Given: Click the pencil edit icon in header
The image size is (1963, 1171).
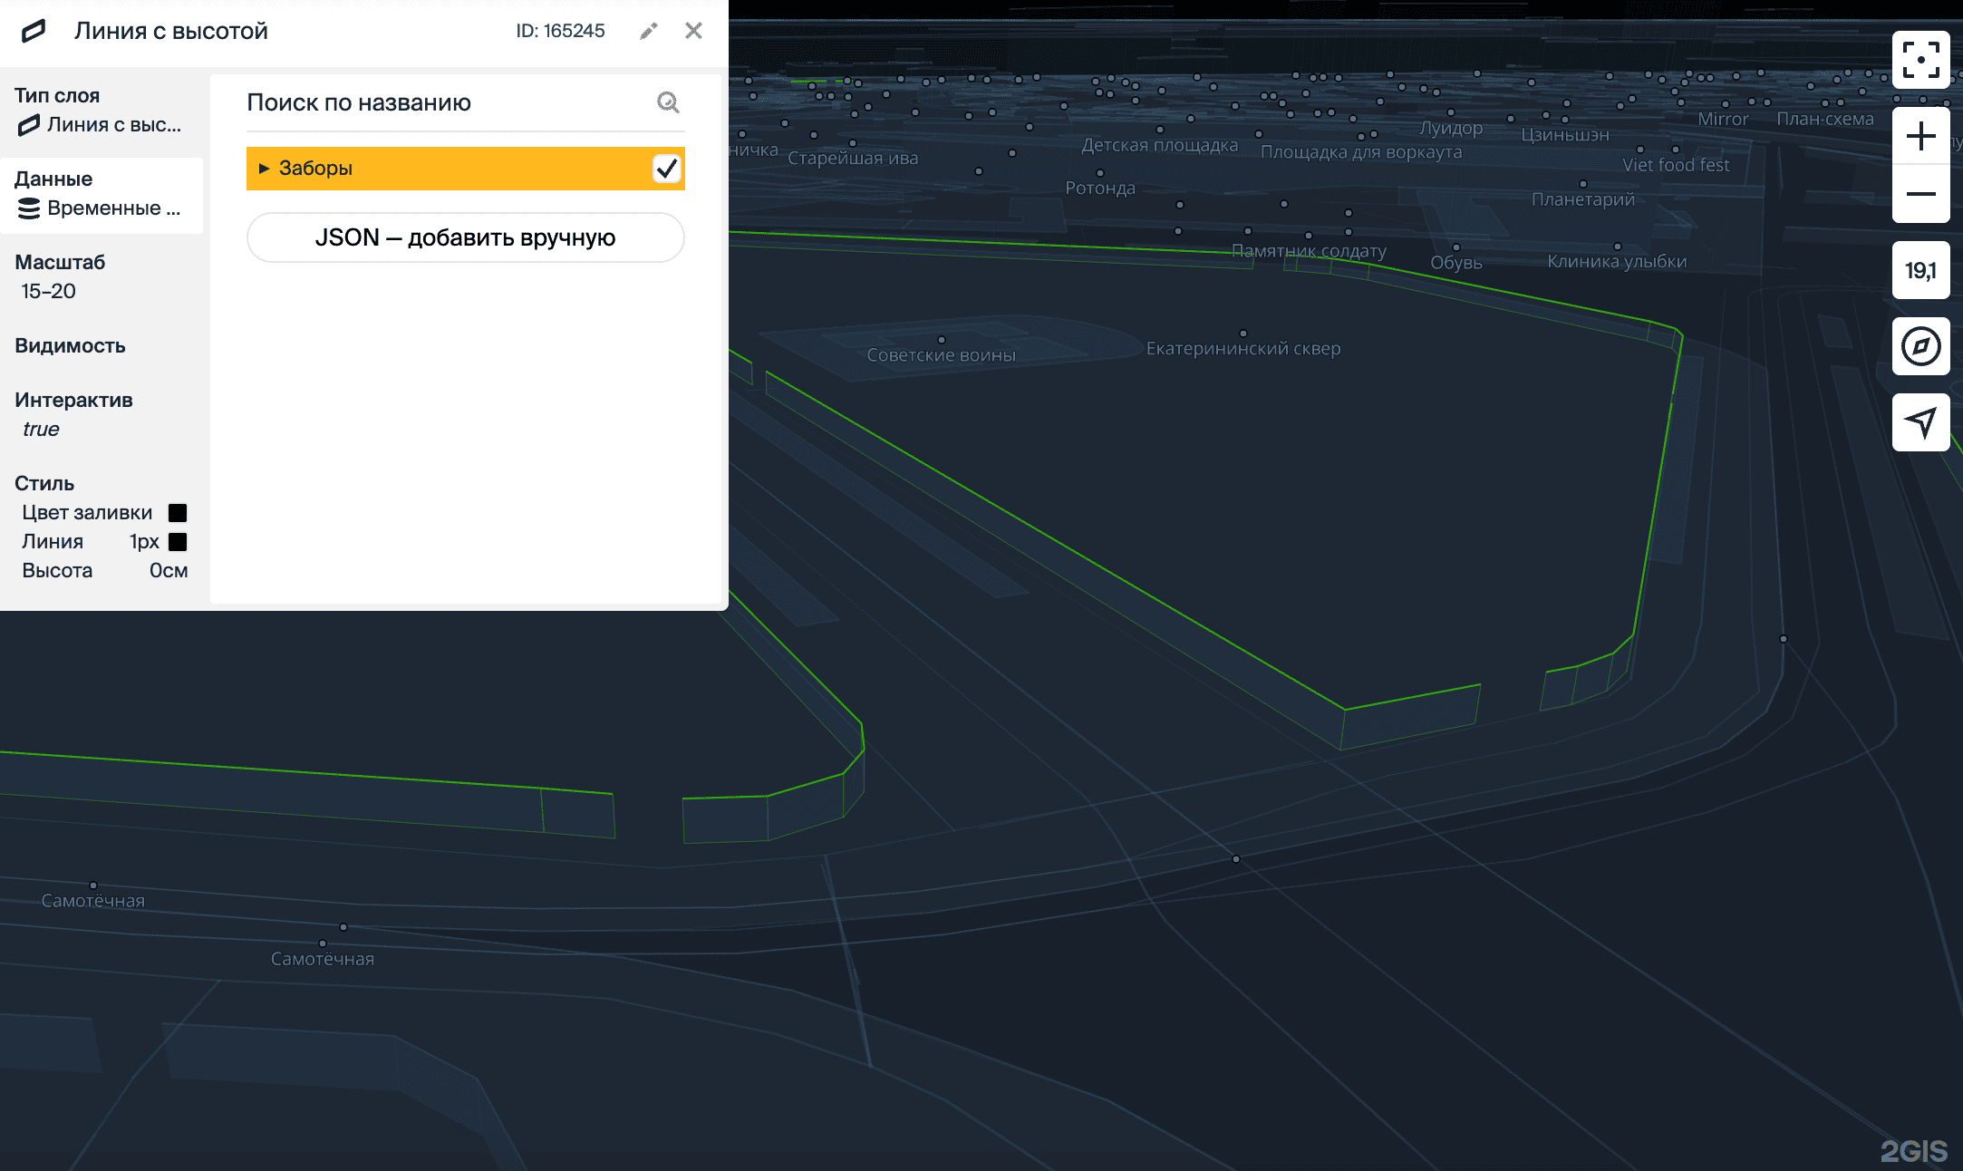Looking at the screenshot, I should (648, 32).
